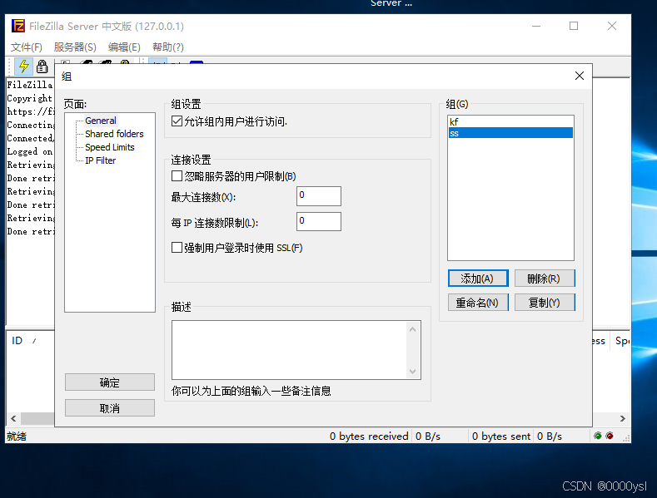Select group kf in the list

(510, 121)
